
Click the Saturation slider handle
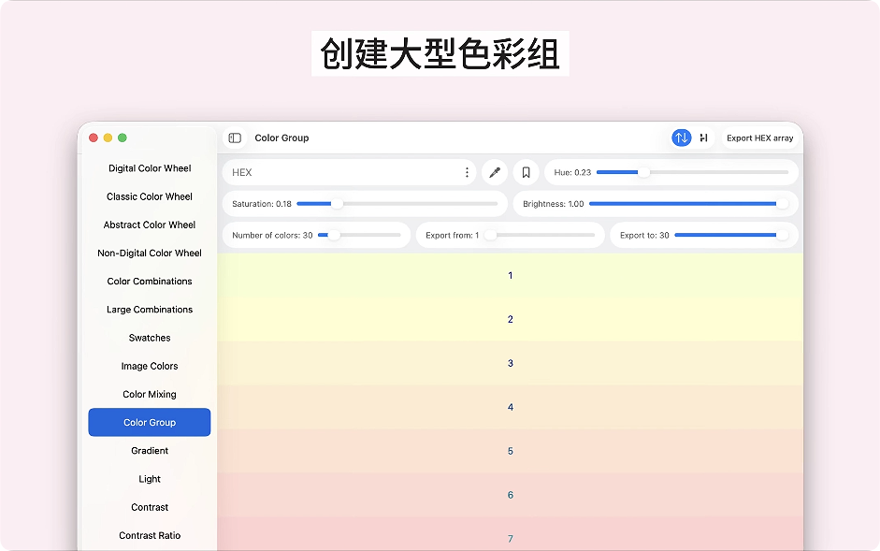click(x=337, y=204)
